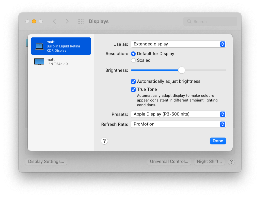Screen dimensions: 260x197
Task: Click the magnifying glass search icon
Action: point(189,21)
